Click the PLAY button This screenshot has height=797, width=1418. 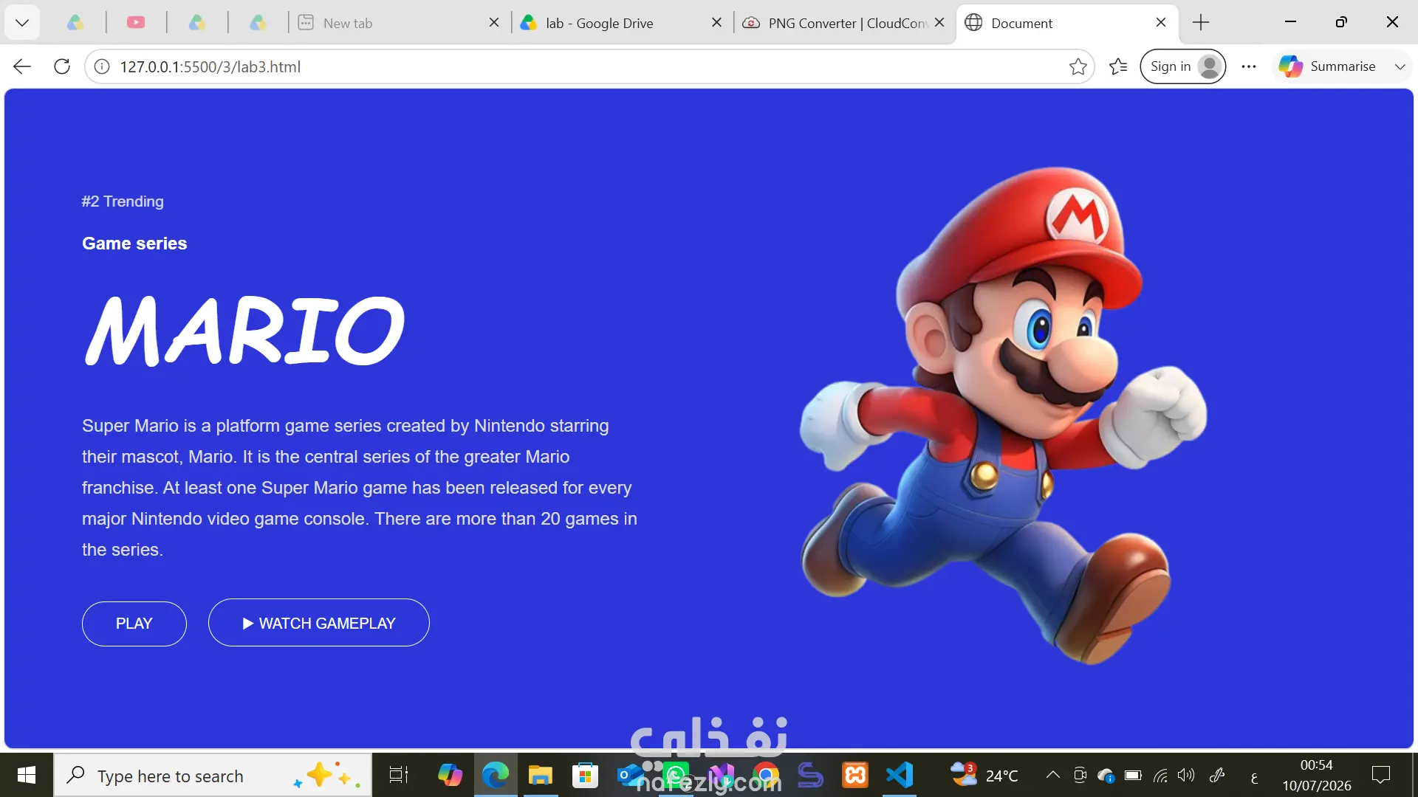pos(134,624)
